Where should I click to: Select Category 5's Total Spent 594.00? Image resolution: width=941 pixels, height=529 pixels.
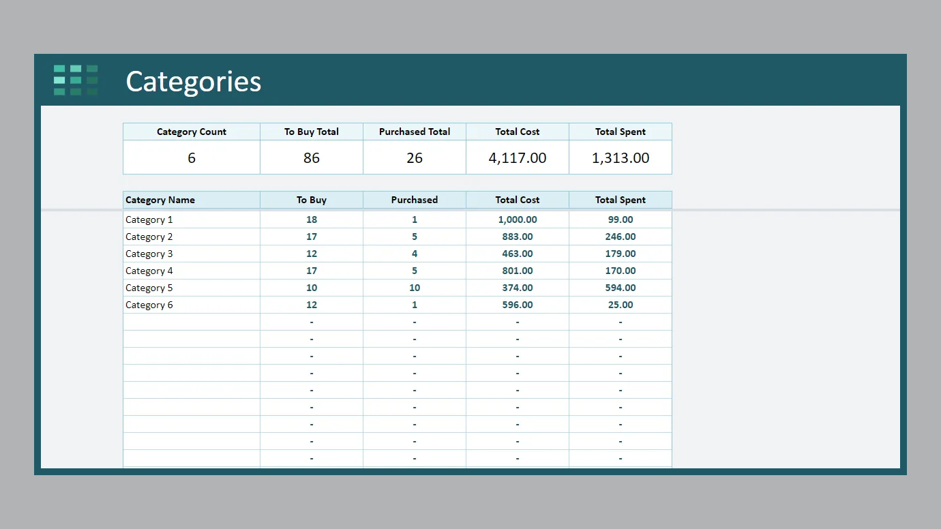[x=621, y=288]
